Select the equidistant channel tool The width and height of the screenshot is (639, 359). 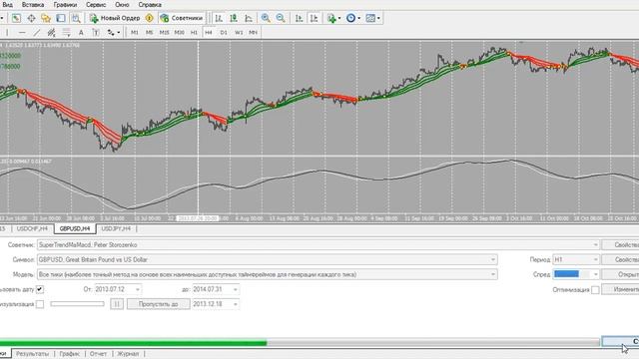pyautogui.click(x=51, y=32)
